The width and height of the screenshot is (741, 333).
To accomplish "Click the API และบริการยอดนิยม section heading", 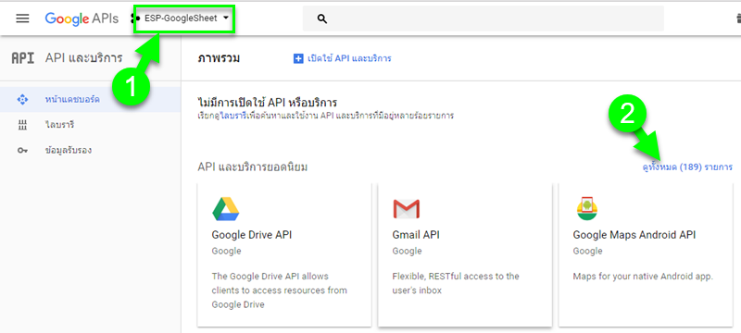I will click(253, 167).
